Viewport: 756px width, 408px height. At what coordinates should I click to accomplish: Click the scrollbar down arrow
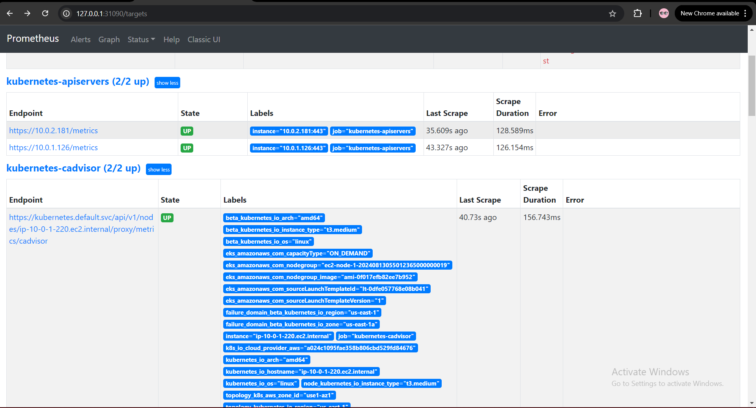click(x=752, y=403)
